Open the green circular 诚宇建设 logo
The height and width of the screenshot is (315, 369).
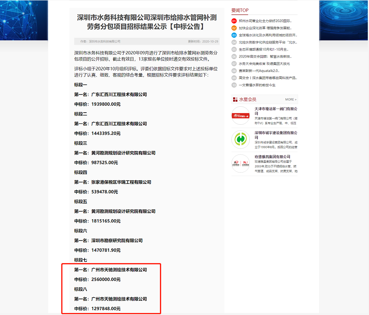click(240, 140)
